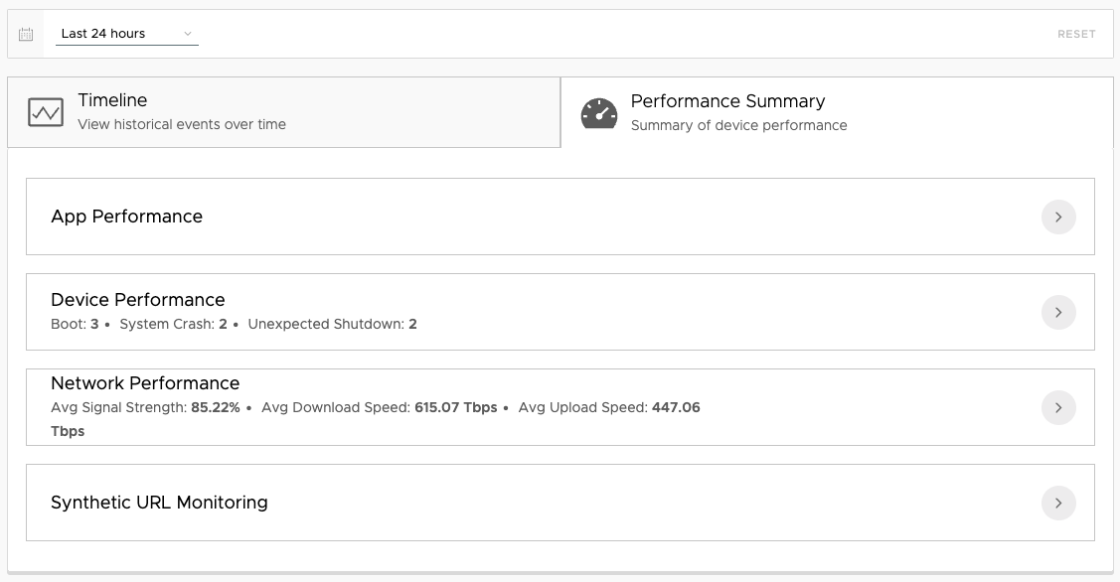Image resolution: width=1120 pixels, height=582 pixels.
Task: Open Network Performance via its arrow button
Action: point(1058,407)
